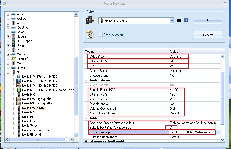Click the Encode 2 pass value No

coord(172,75)
